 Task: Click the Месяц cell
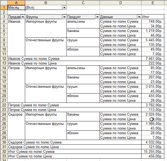click(x=16, y=7)
